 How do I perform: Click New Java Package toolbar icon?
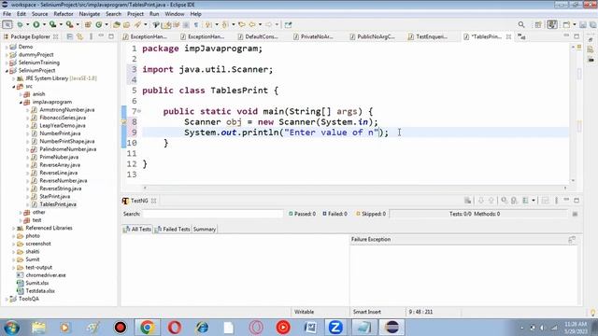pyautogui.click(x=88, y=25)
